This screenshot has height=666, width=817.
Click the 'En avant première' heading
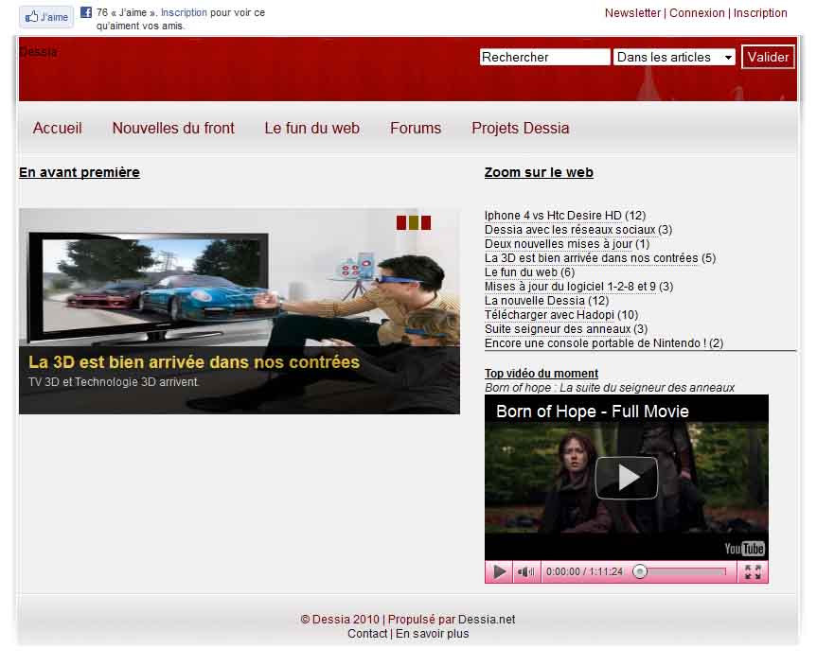[80, 172]
